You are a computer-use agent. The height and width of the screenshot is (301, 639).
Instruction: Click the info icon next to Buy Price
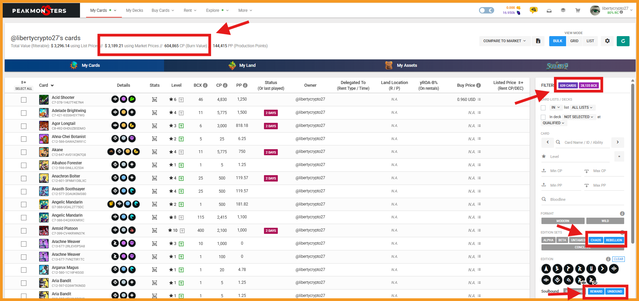click(478, 85)
